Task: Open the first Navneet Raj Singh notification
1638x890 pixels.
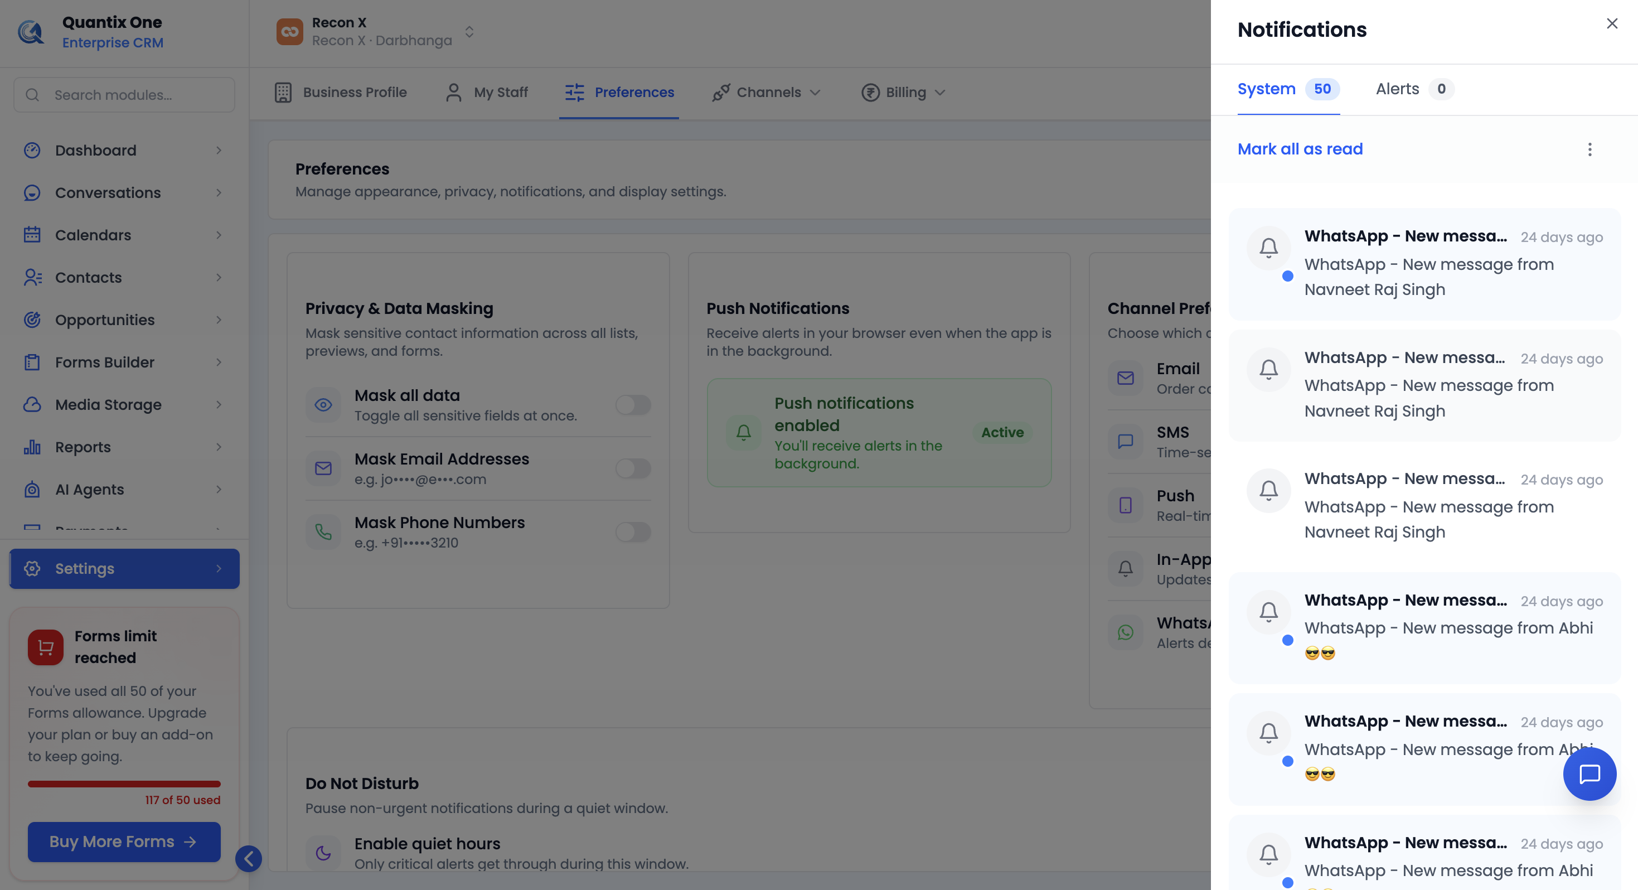Action: click(1424, 264)
